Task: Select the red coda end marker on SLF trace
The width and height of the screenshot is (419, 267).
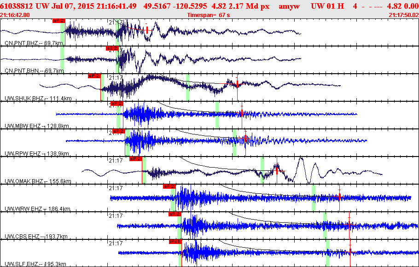Action: [x=350, y=252]
